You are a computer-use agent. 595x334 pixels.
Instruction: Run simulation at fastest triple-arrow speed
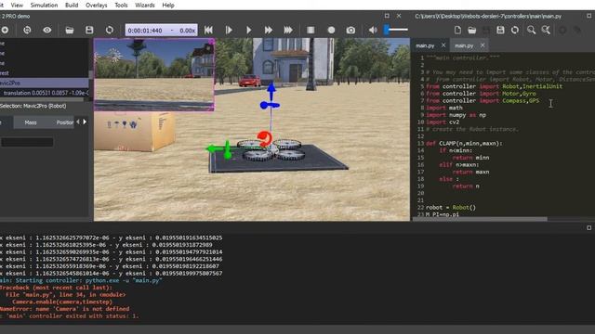point(288,30)
